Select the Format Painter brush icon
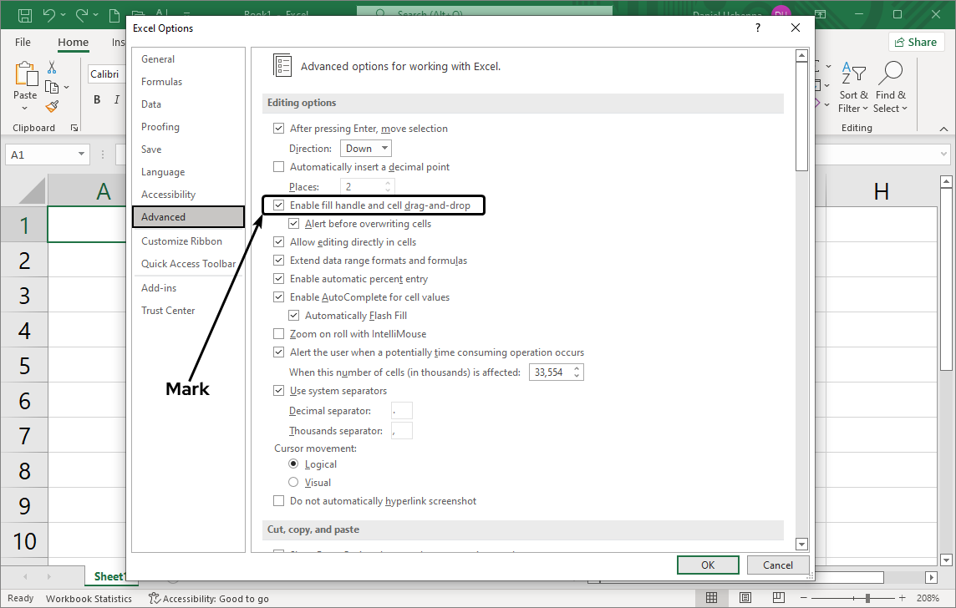This screenshot has height=608, width=956. (52, 106)
